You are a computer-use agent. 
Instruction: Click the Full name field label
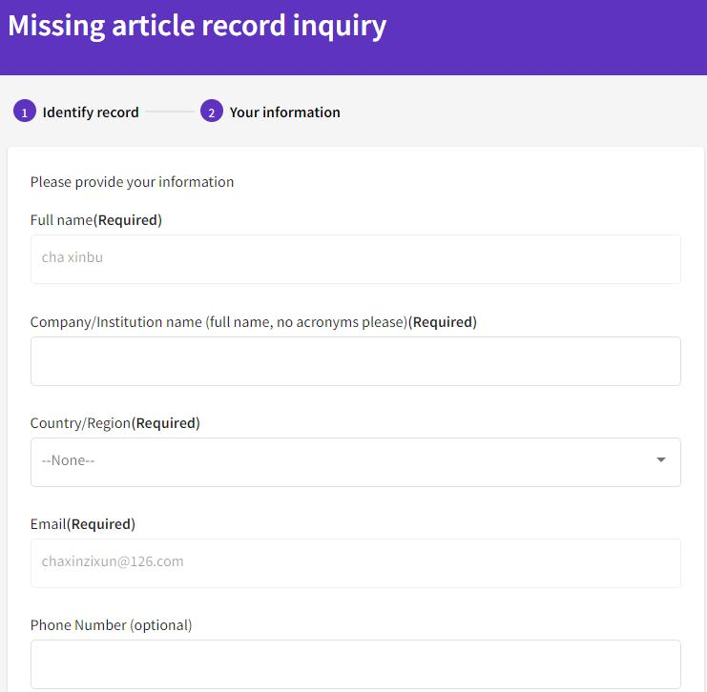95,220
